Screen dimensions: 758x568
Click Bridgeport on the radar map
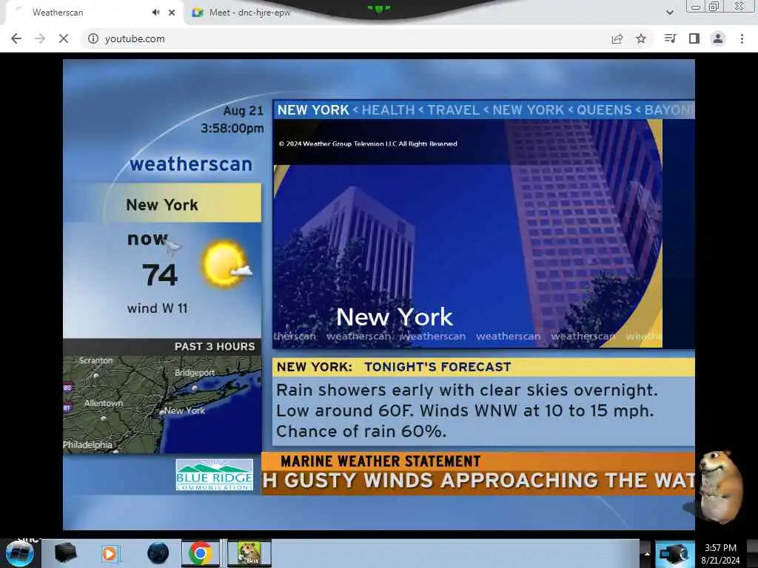click(195, 373)
